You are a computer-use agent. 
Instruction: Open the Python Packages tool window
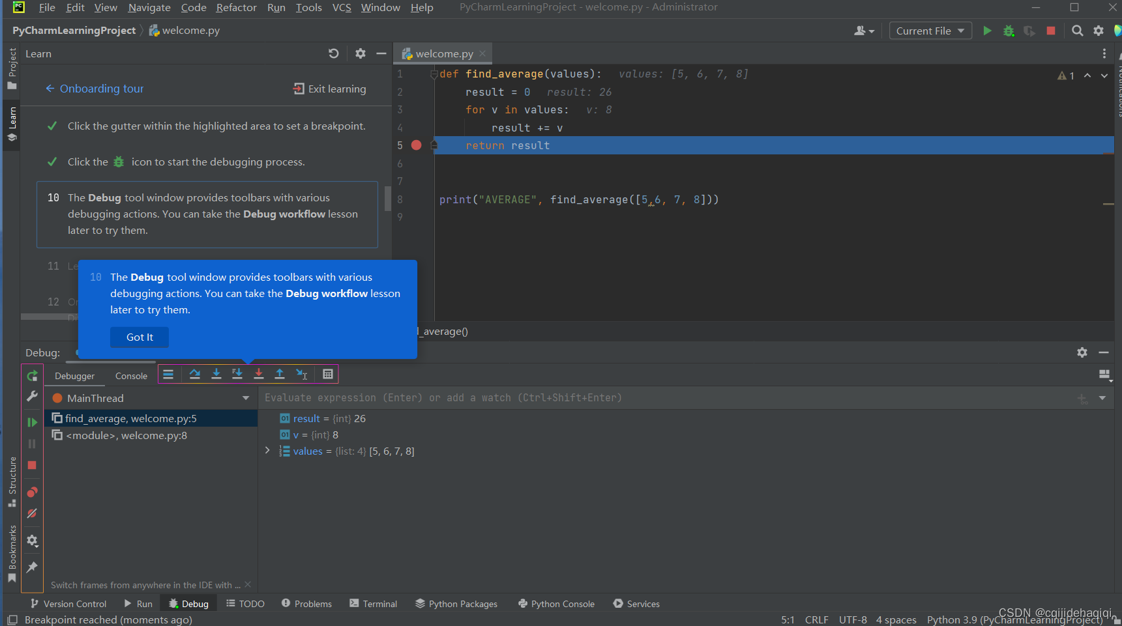(x=456, y=604)
